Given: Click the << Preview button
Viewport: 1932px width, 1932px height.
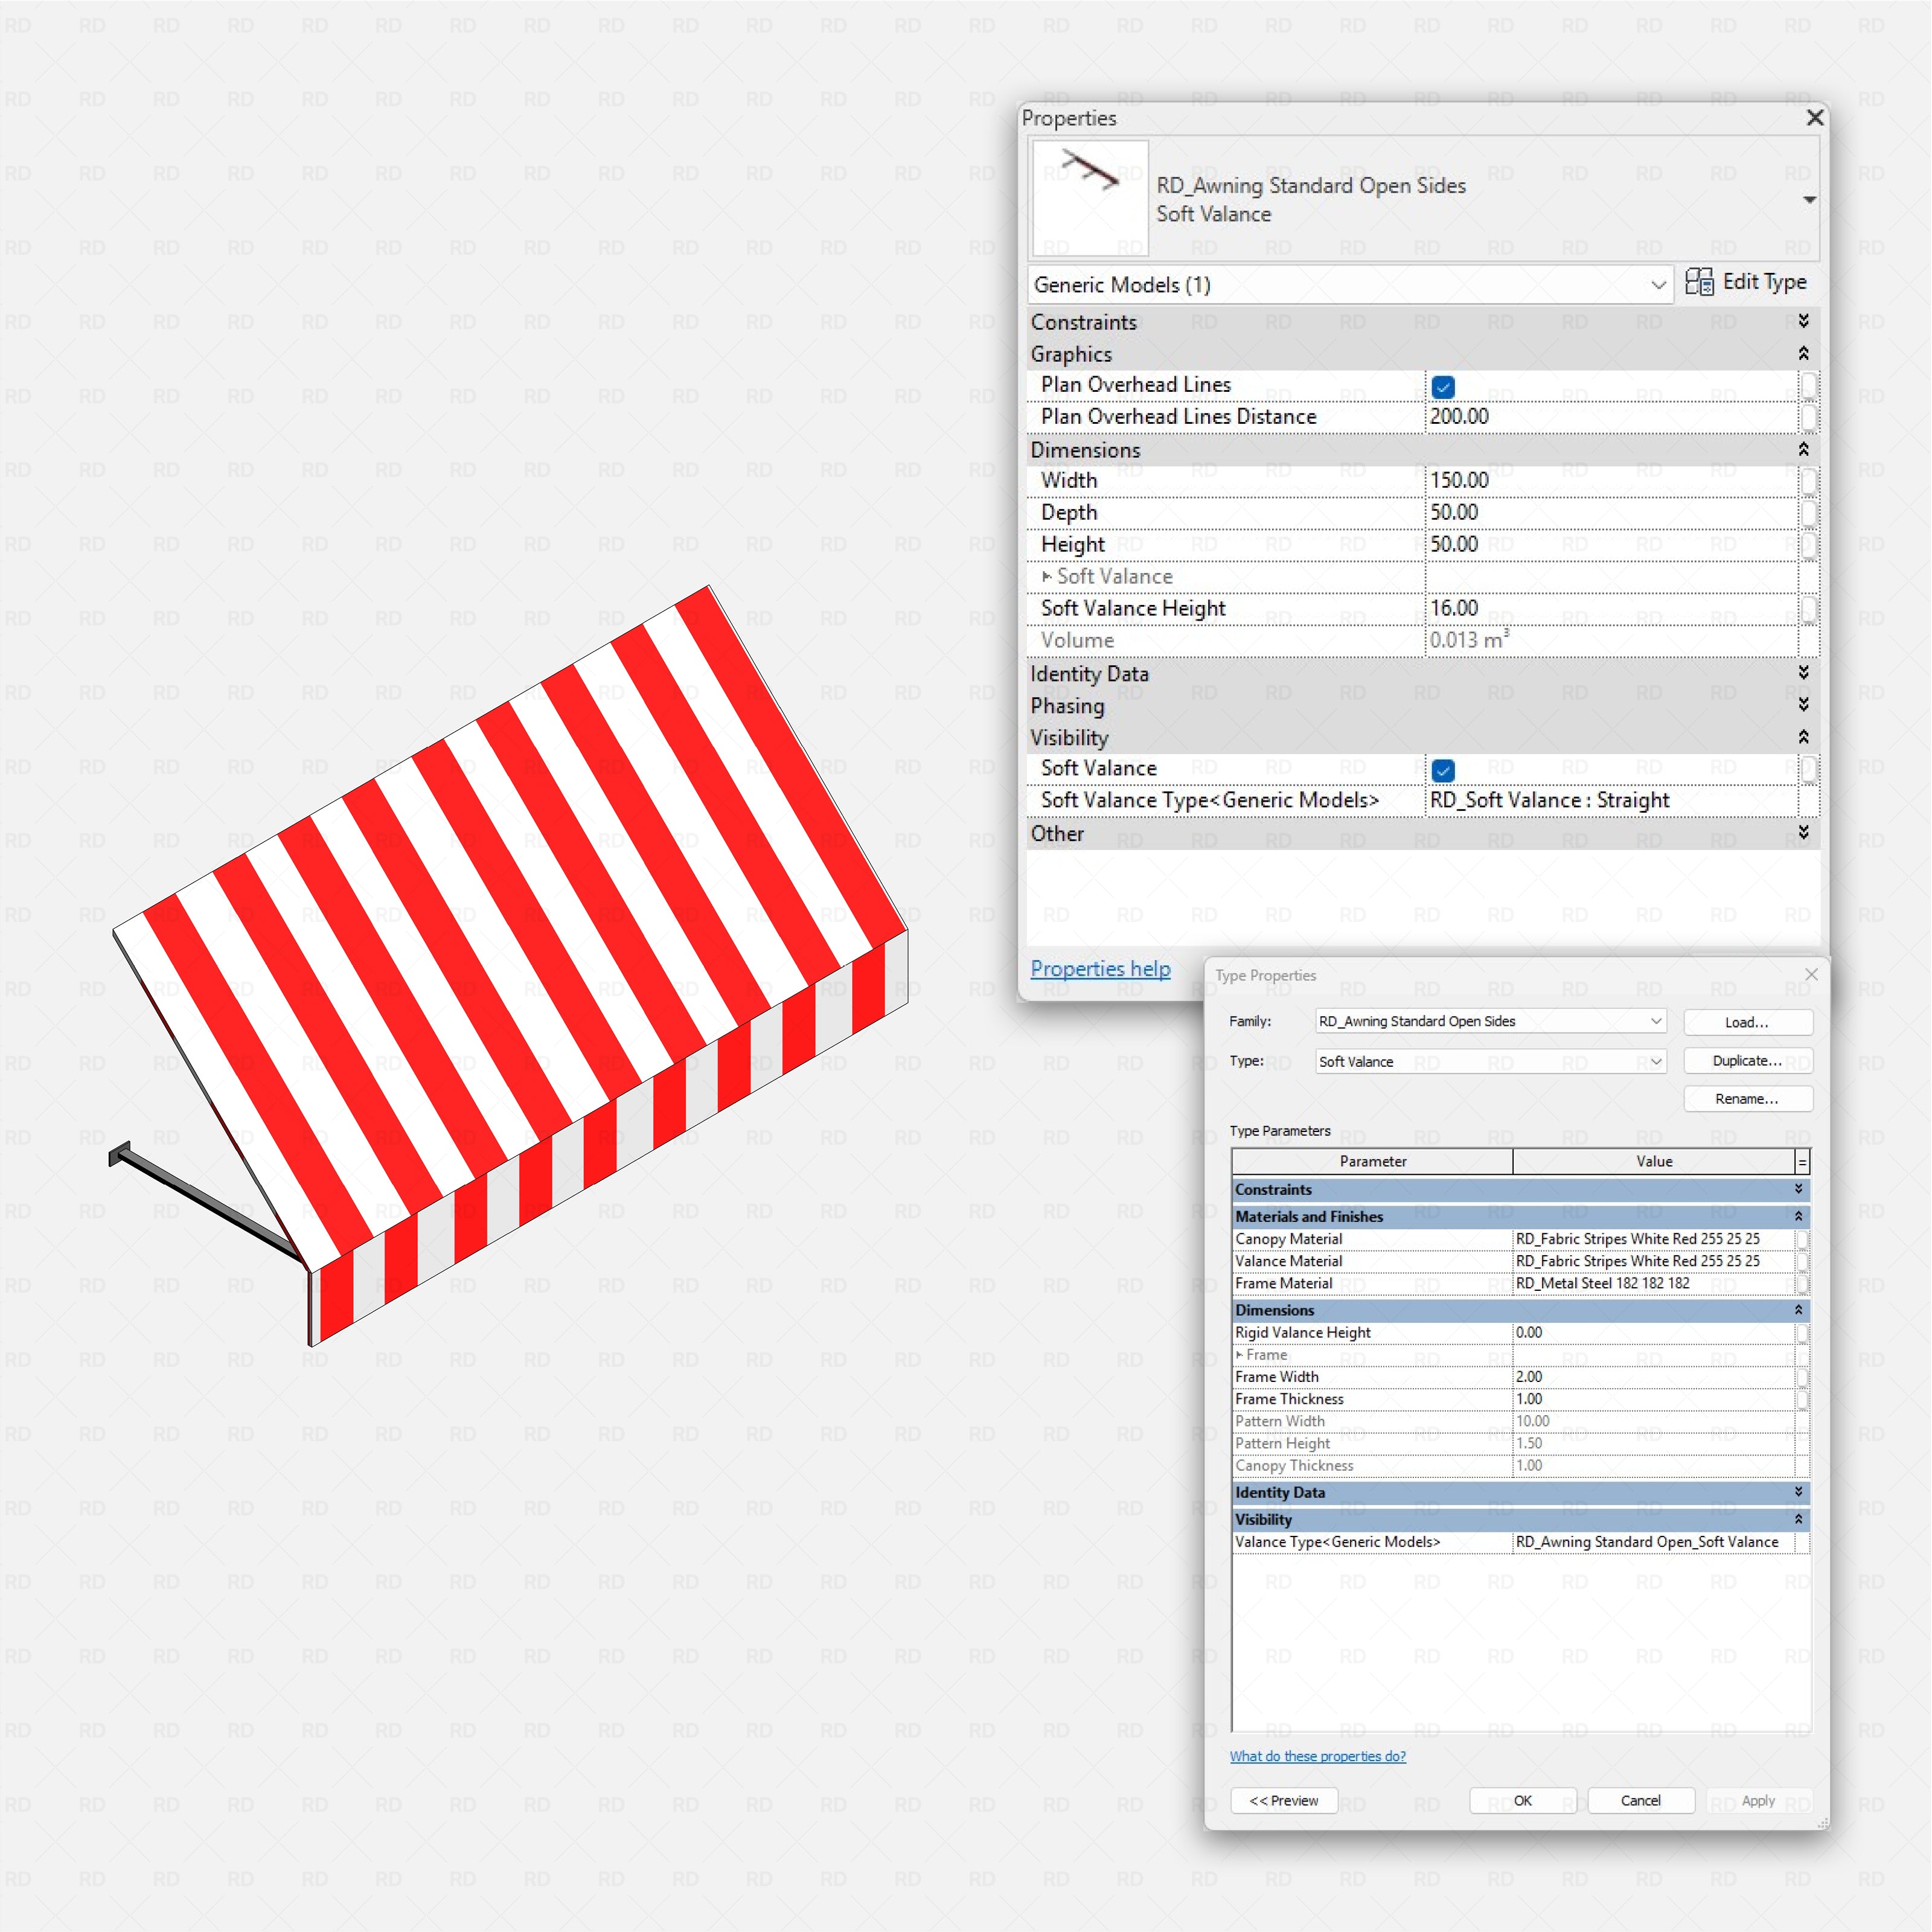Looking at the screenshot, I should tap(1284, 1801).
